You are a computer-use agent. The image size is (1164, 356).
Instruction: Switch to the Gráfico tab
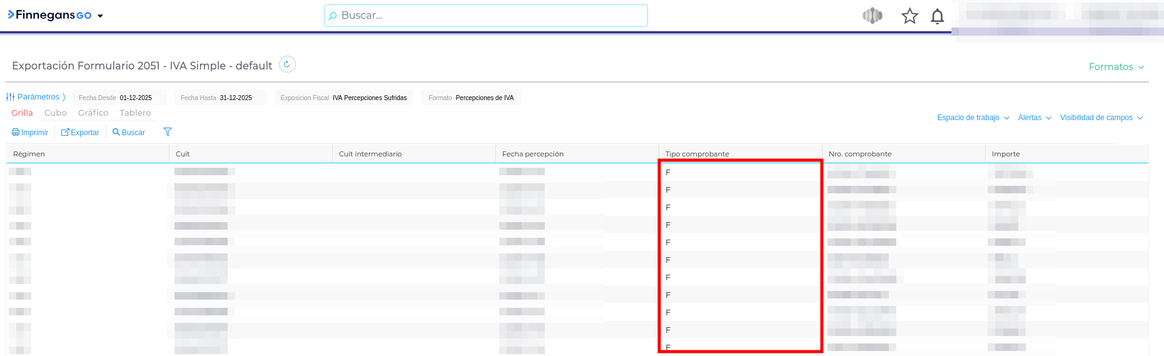pyautogui.click(x=93, y=113)
